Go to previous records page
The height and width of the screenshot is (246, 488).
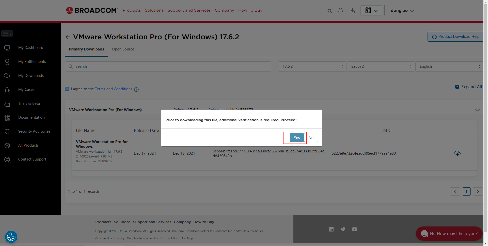tap(455, 191)
